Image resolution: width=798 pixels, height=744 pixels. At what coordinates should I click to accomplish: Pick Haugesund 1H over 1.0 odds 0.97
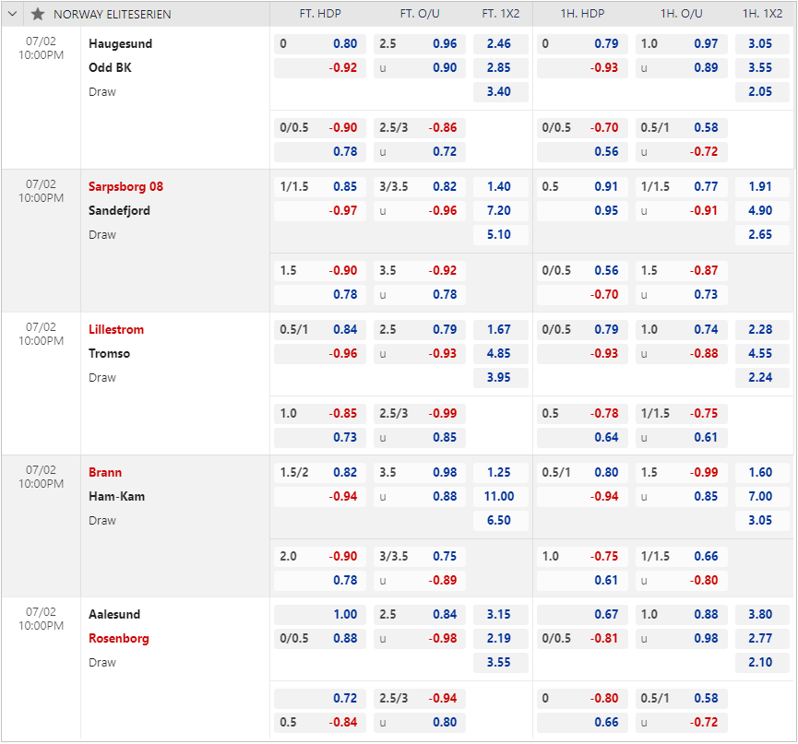coord(681,43)
